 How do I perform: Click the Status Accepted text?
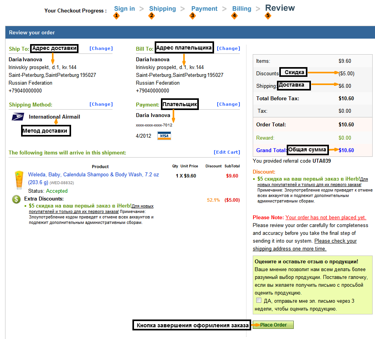[x=48, y=191]
